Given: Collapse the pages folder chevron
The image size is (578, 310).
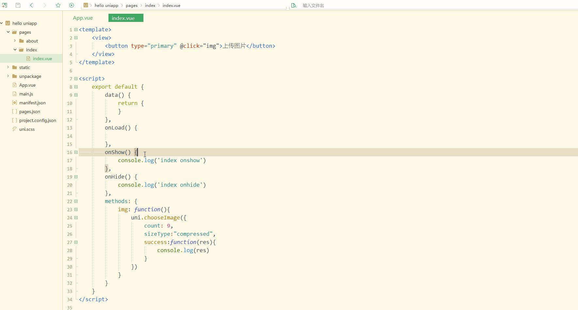Looking at the screenshot, I should (x=8, y=32).
